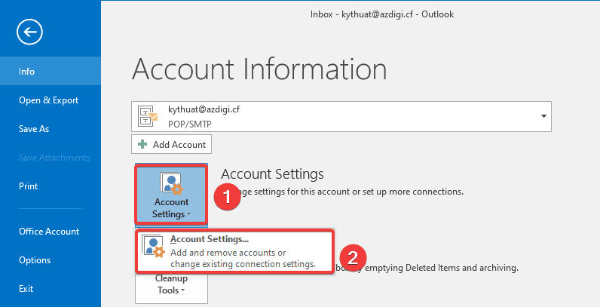
Task: Click Exit to close Outlook
Action: (26, 289)
